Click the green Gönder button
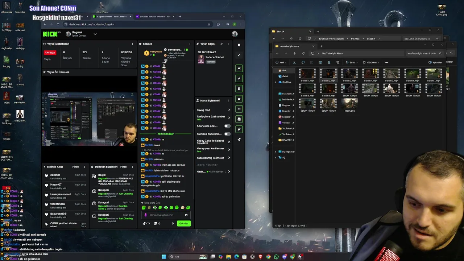Image resolution: width=464 pixels, height=261 pixels. click(184, 223)
